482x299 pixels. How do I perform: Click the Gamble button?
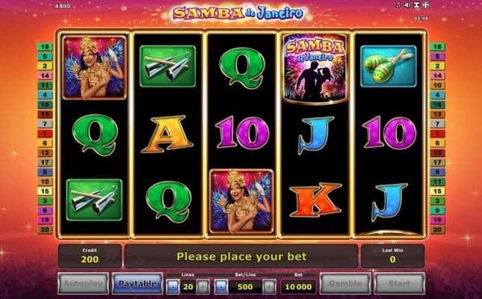click(x=345, y=283)
